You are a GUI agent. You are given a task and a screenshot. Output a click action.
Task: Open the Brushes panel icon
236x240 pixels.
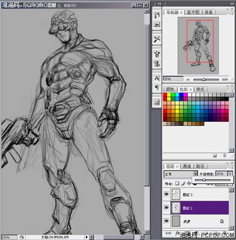[157, 54]
